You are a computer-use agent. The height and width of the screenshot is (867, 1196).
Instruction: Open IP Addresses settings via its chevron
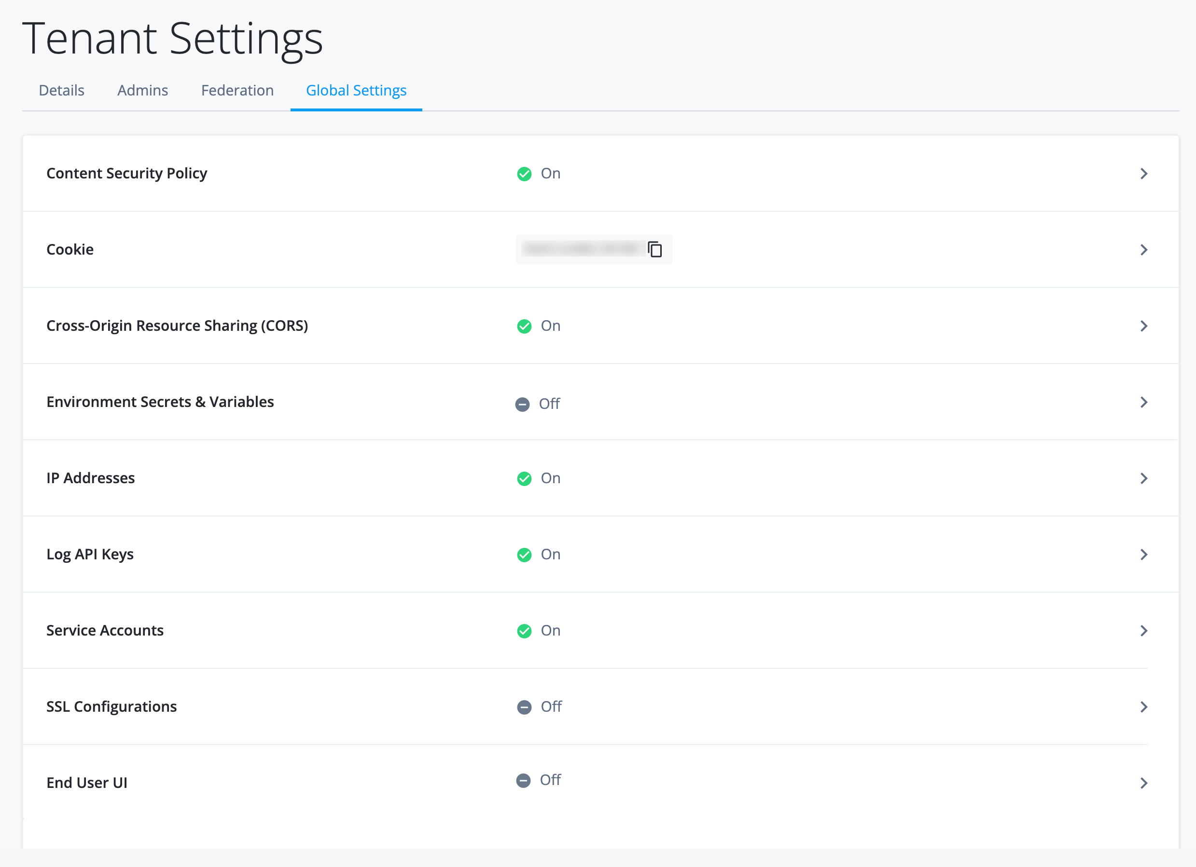(x=1144, y=478)
